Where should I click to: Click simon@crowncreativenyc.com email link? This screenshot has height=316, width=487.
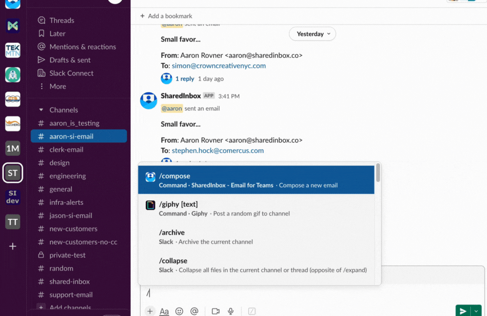[219, 66]
